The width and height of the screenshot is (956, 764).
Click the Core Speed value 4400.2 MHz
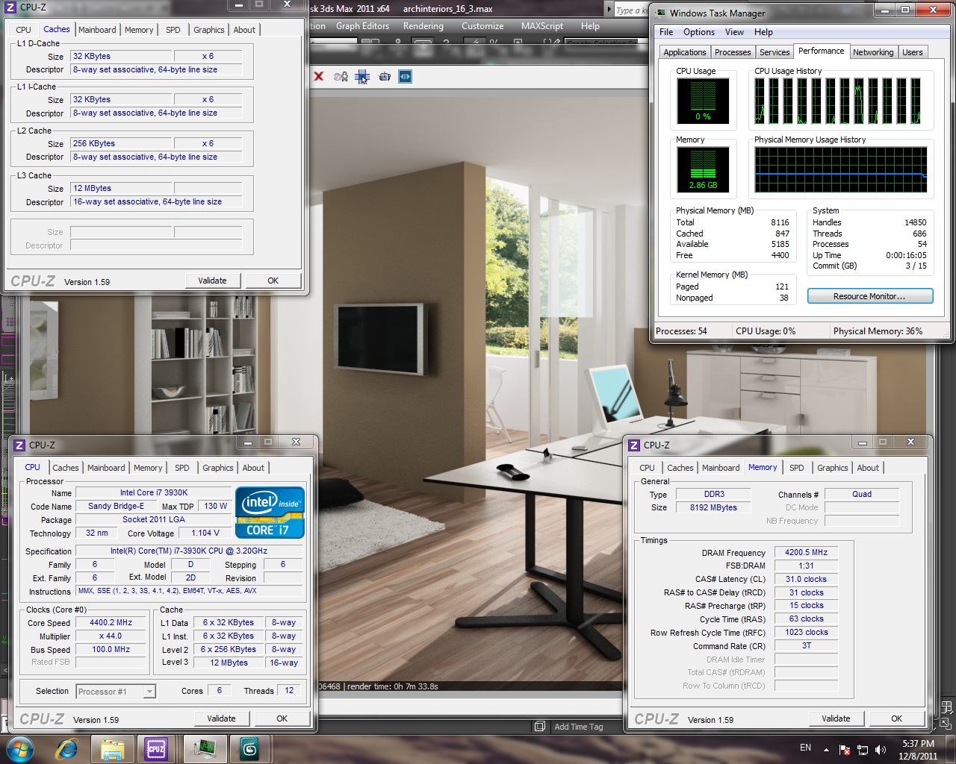click(111, 622)
